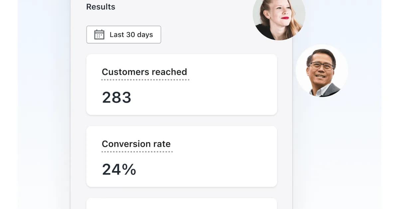Click the 283 customers value
The image size is (399, 209).
coord(116,97)
